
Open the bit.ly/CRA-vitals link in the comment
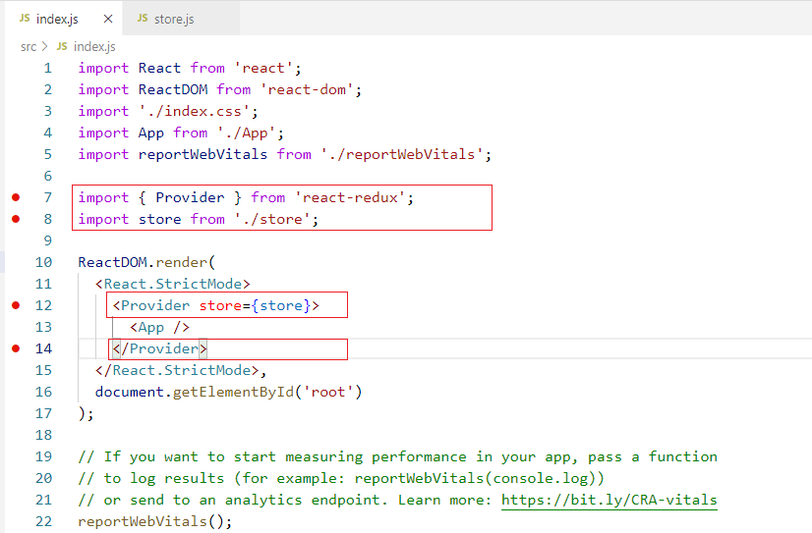(x=609, y=500)
